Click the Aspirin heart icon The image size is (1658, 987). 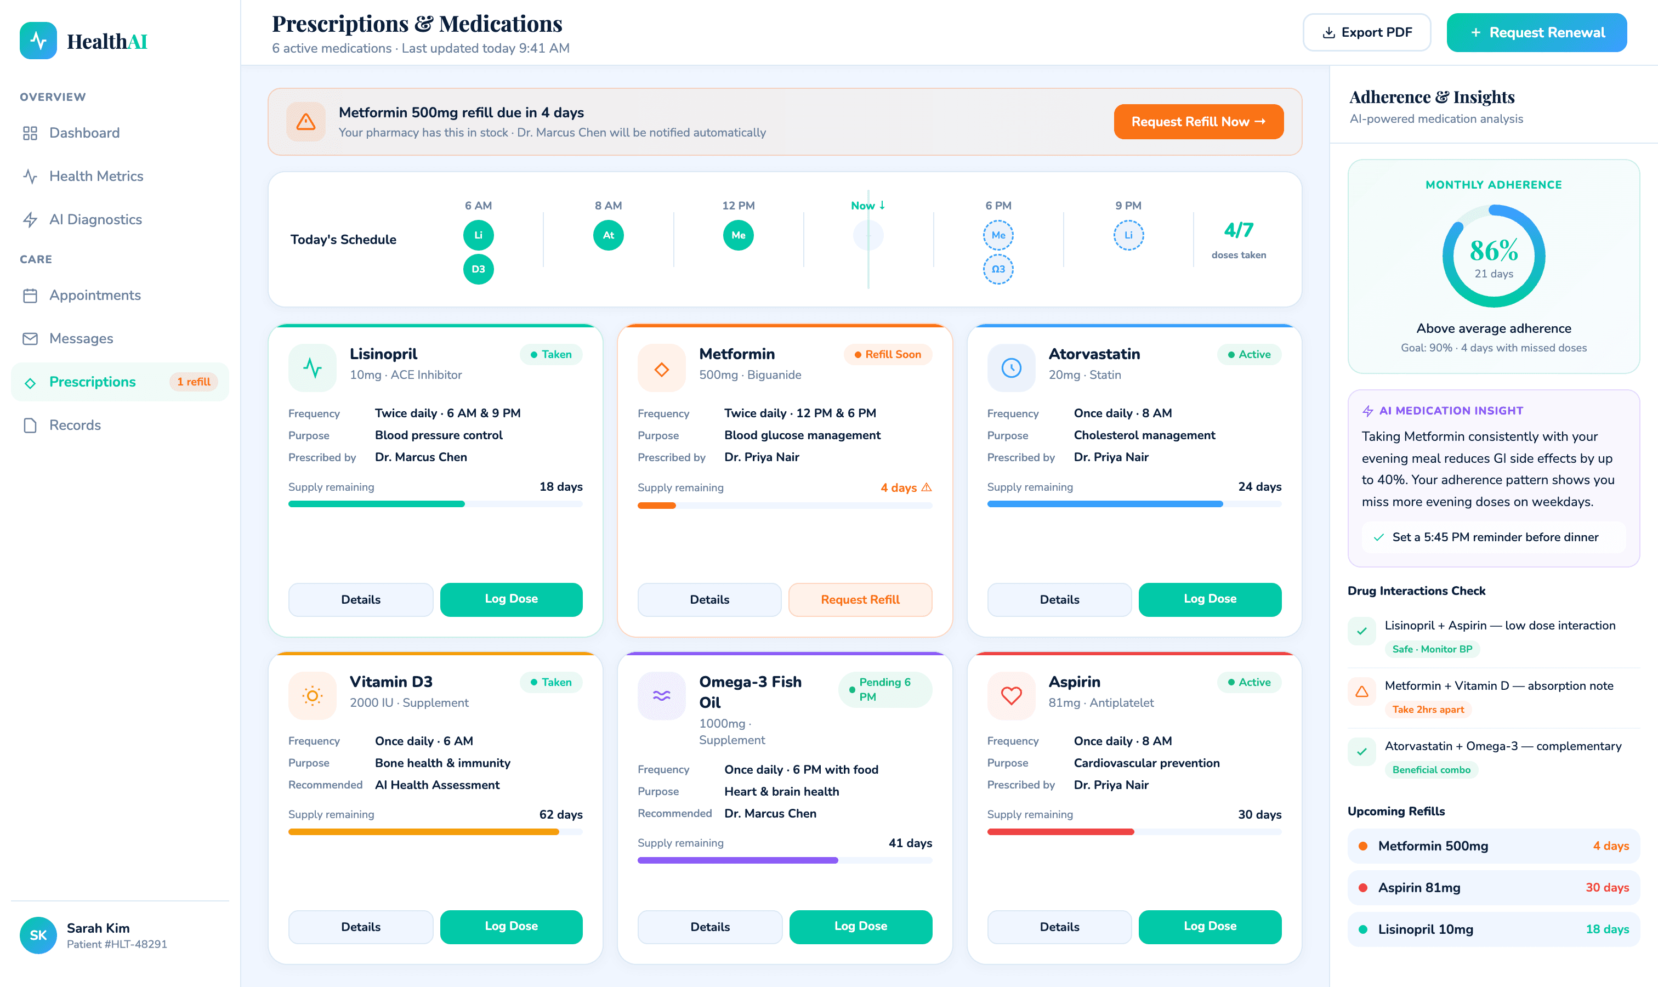[1010, 696]
